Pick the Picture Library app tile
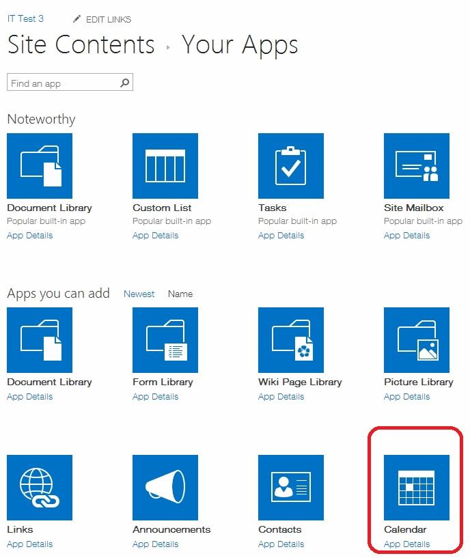This screenshot has width=470, height=558. pos(417,340)
